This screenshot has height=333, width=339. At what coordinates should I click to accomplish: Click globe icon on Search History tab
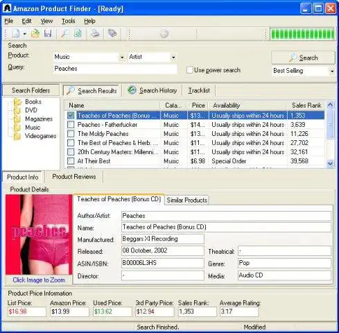click(132, 90)
